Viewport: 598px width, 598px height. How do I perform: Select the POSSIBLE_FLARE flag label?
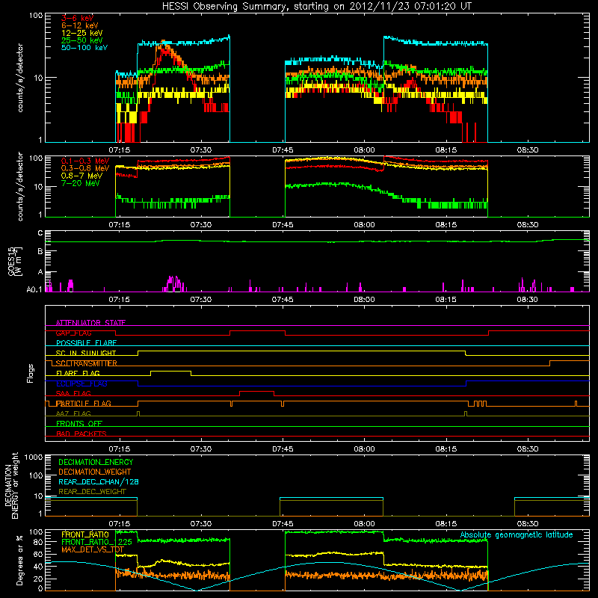tap(86, 343)
